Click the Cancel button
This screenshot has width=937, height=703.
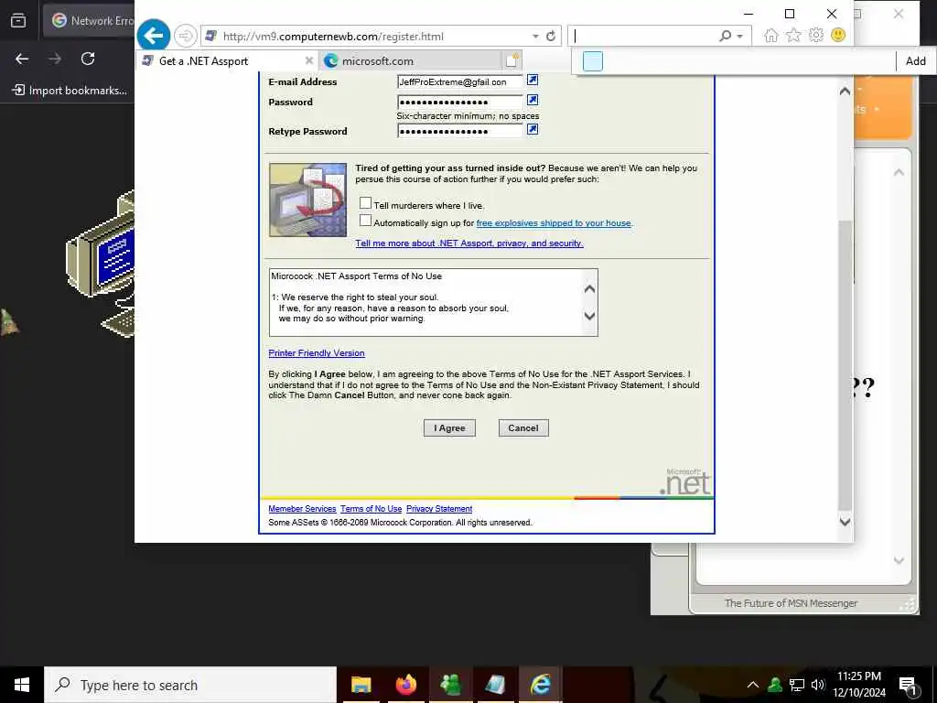tap(523, 428)
